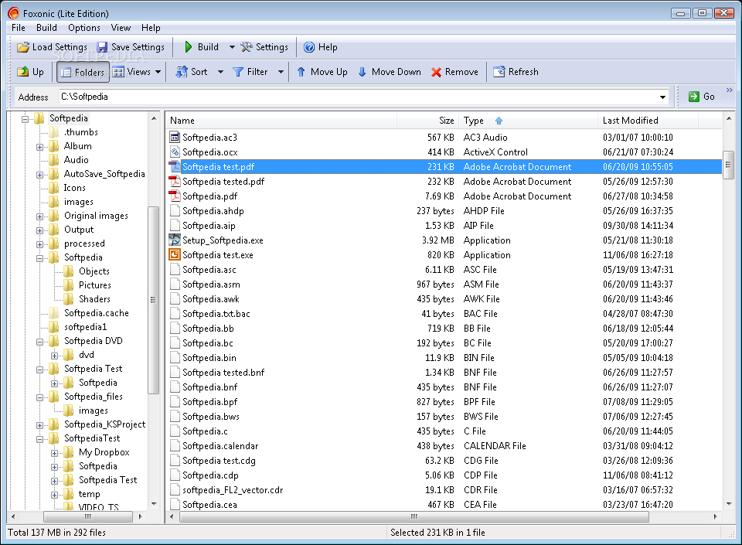
Task: Click the folder tree horizontal scrollbar thumb
Action: pos(88,516)
